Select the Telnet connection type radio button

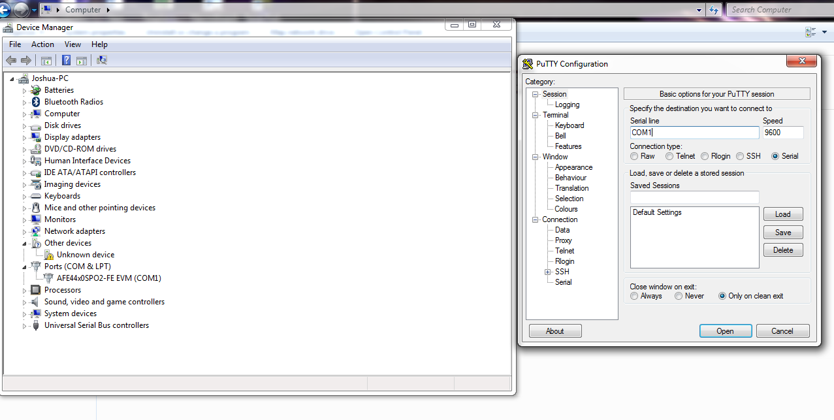[669, 156]
